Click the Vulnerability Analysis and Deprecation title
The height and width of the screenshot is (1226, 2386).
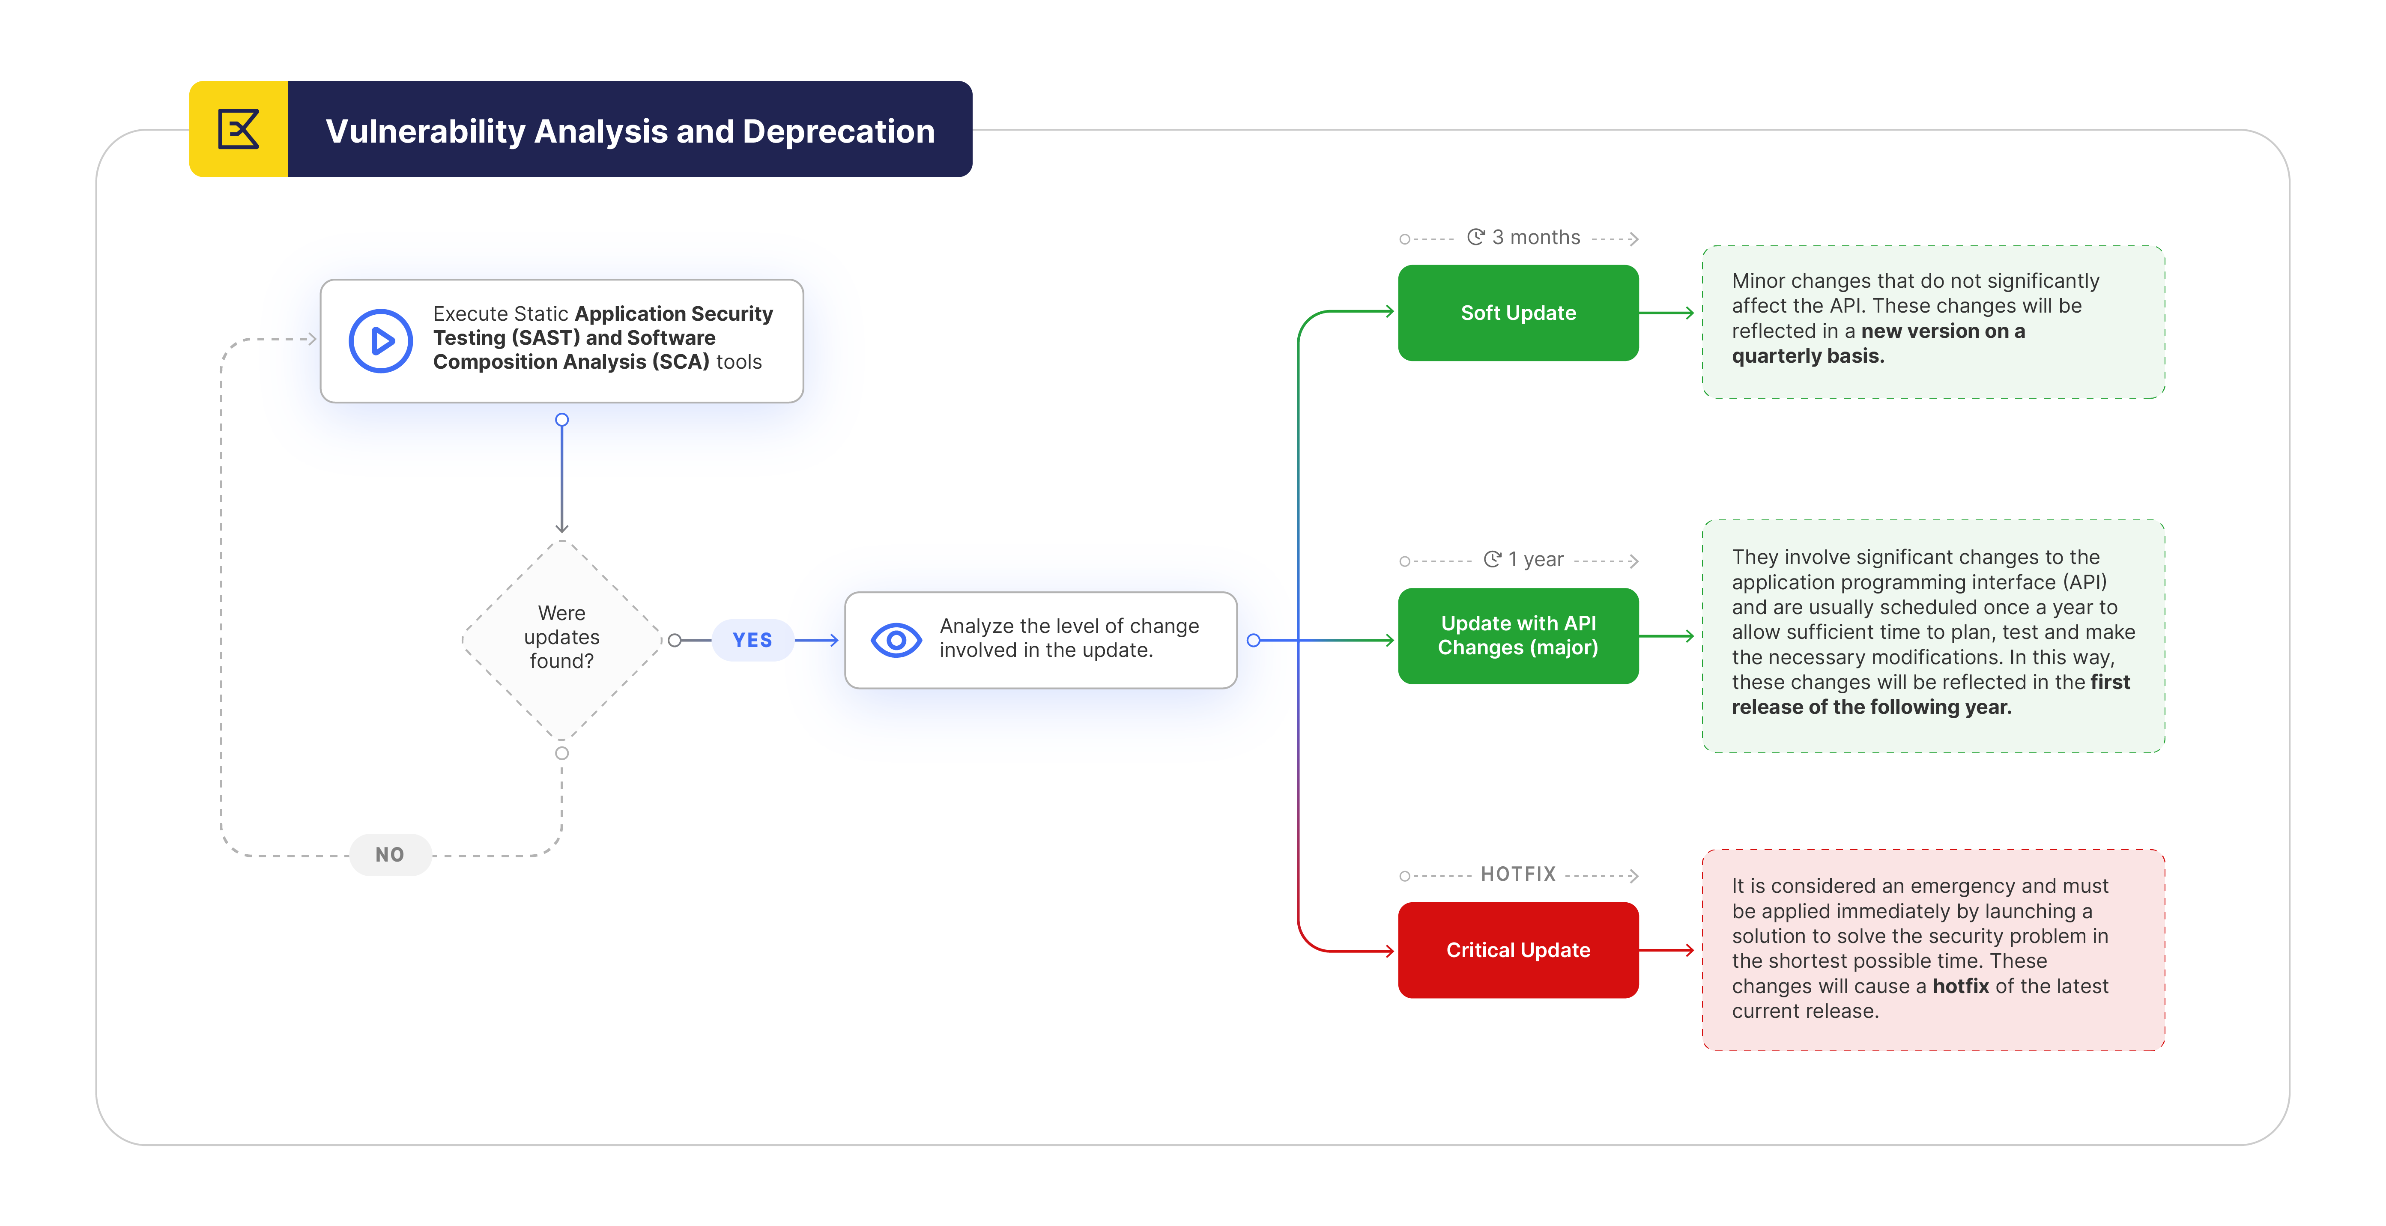coord(630,131)
